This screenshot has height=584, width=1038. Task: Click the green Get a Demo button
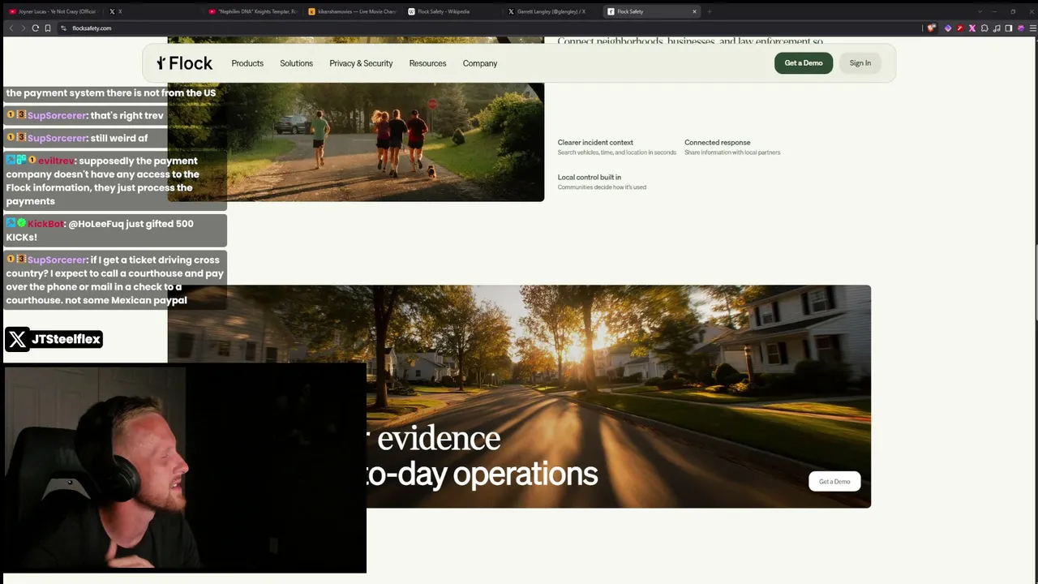pyautogui.click(x=804, y=63)
